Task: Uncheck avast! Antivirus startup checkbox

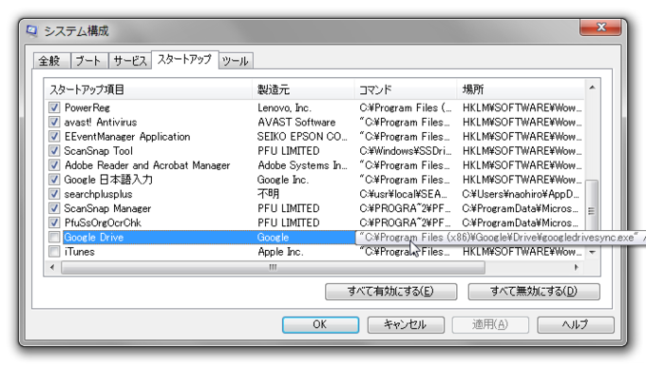Action: tap(54, 122)
